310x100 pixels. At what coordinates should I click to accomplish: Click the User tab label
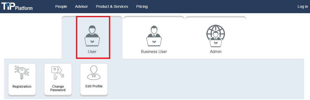[x=92, y=52]
